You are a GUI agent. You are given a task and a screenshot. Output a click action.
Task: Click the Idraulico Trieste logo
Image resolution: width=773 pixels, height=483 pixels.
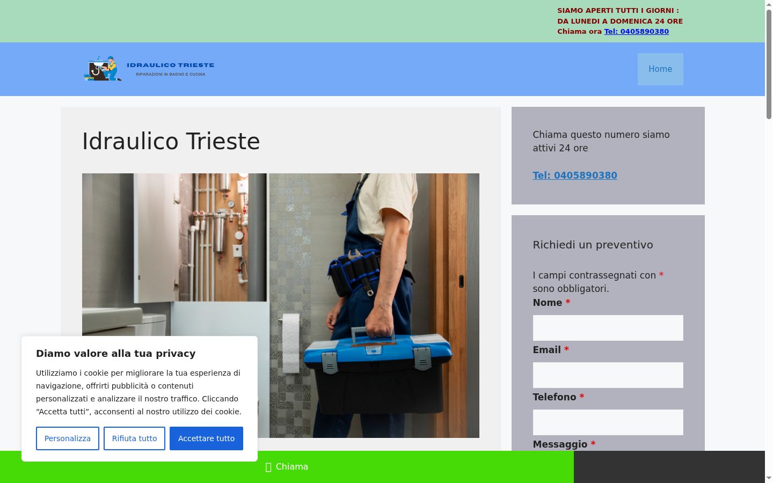(x=149, y=69)
